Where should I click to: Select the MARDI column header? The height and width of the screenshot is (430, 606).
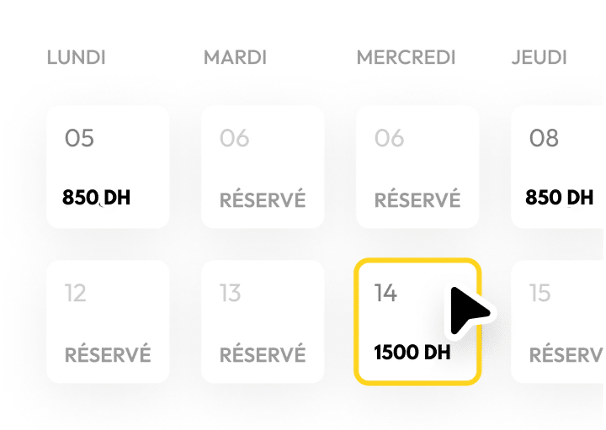pyautogui.click(x=235, y=58)
